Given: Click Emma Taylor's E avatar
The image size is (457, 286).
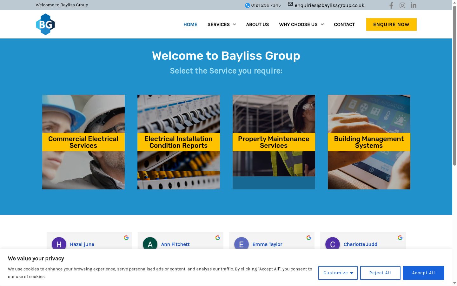Looking at the screenshot, I should pos(242,243).
